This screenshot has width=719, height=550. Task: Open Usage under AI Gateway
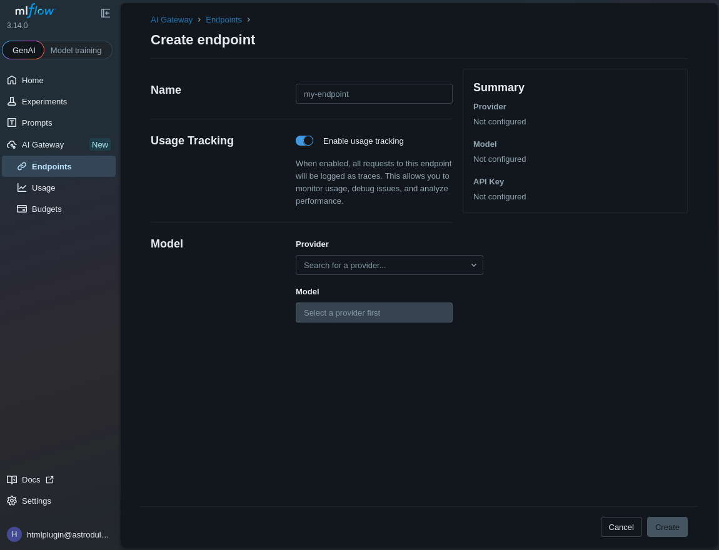59,187
